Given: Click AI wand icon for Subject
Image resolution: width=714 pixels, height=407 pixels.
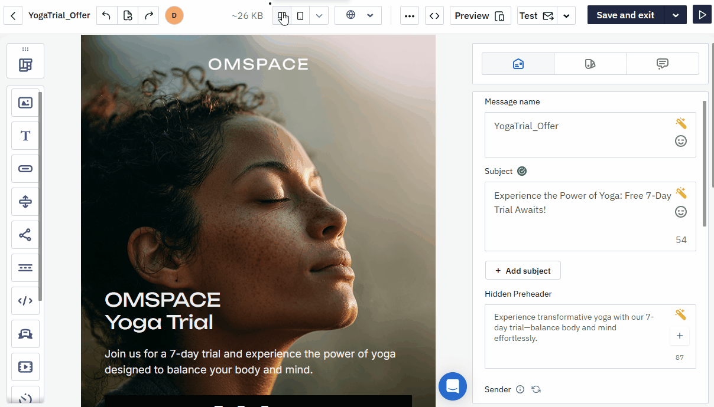Looking at the screenshot, I should pyautogui.click(x=681, y=193).
